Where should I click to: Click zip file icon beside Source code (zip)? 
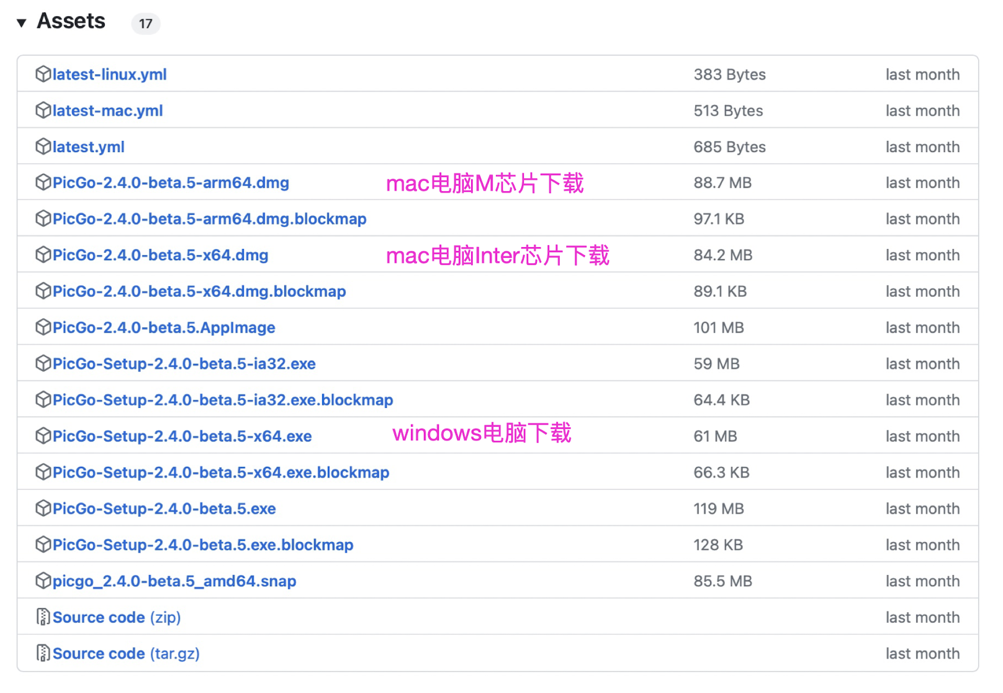pos(43,617)
